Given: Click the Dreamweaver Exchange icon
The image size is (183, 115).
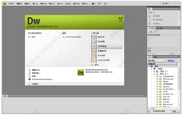Looking at the screenshot, I should (x=30, y=79).
